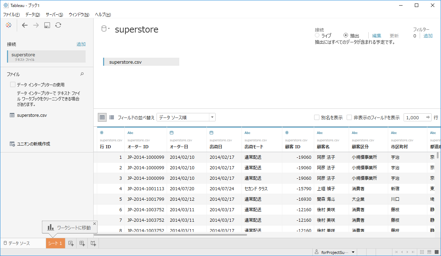The image size is (441, 256).
Task: Click the 上垣 禎子 customer name cell
Action: tap(331, 189)
